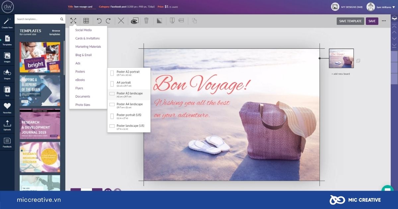The image size is (398, 209).
Task: Tick the Poster portrait (US) checkbox
Action: (x=112, y=116)
